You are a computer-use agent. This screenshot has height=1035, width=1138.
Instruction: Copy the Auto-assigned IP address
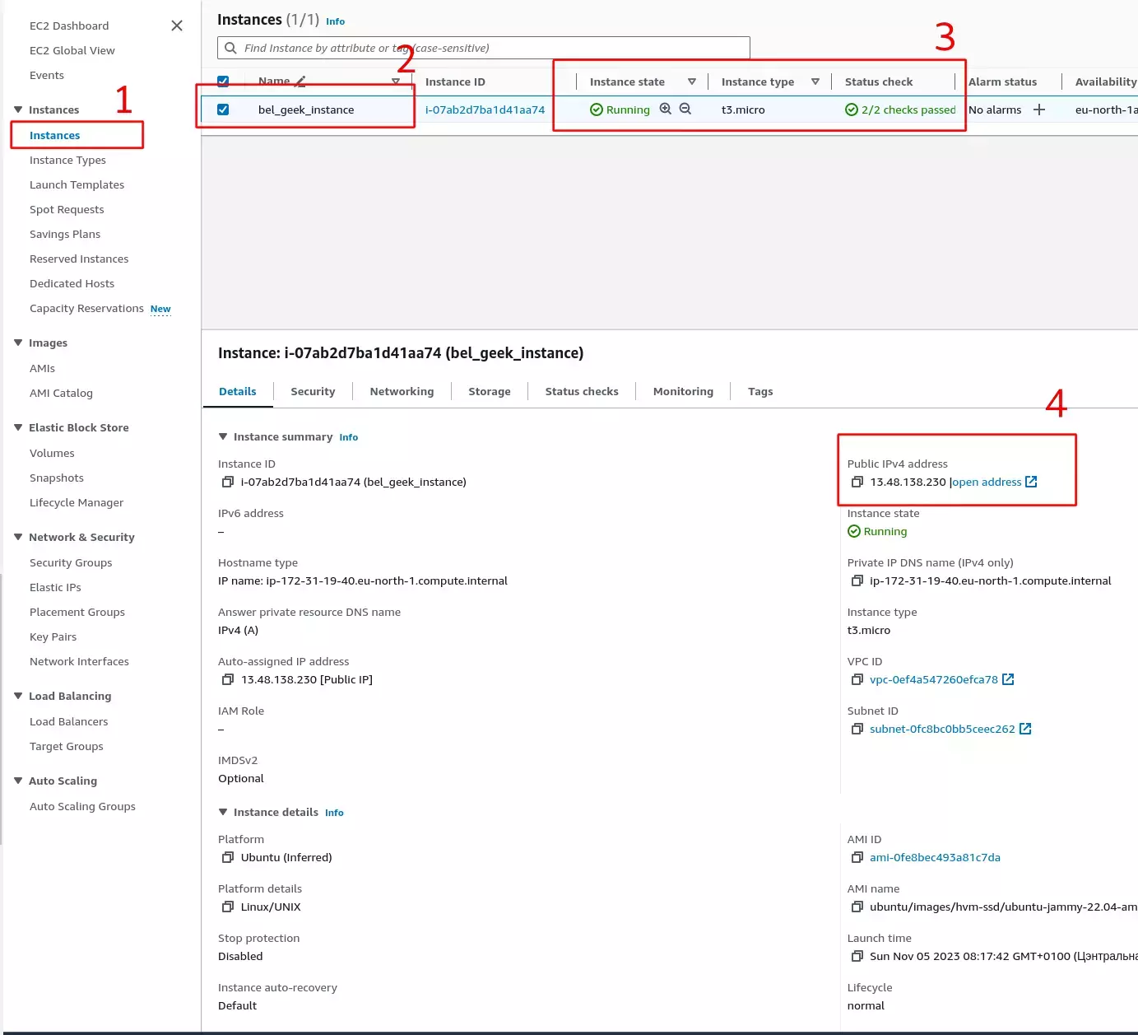228,679
